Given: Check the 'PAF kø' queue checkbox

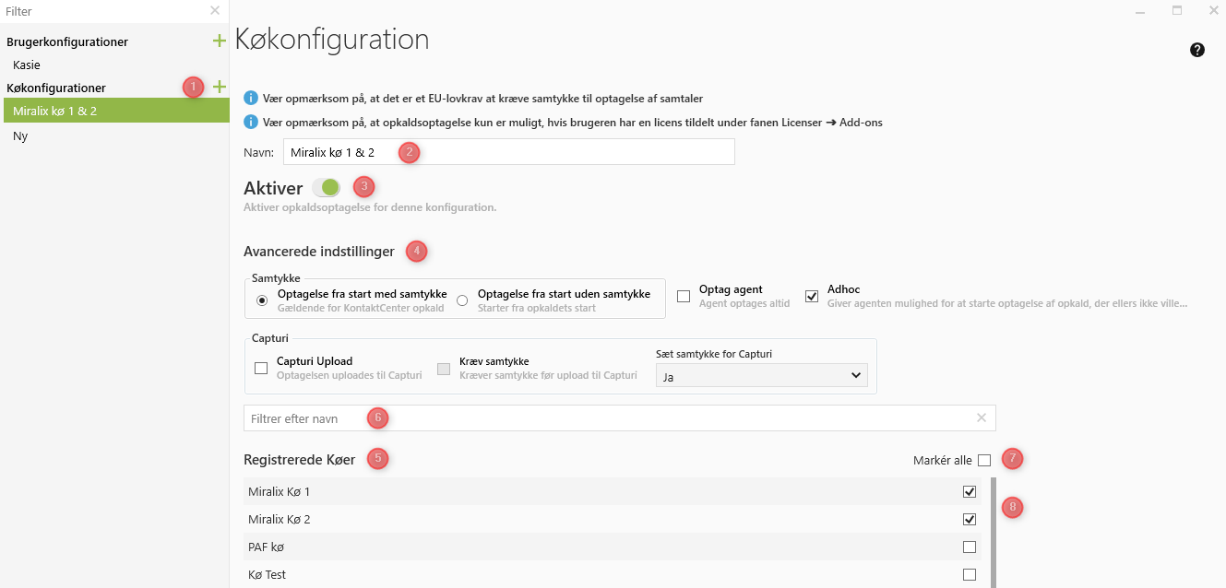Looking at the screenshot, I should [x=969, y=547].
